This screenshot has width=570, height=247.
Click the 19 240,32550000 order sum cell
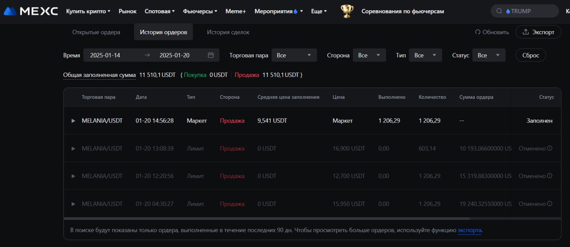[x=485, y=203]
